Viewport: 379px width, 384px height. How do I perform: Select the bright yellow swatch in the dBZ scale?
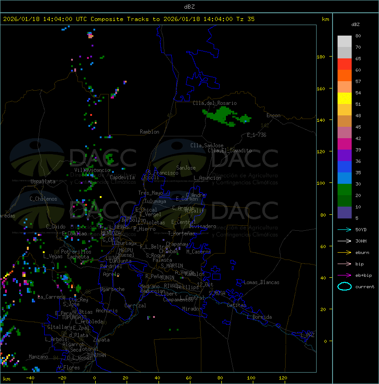[344, 99]
